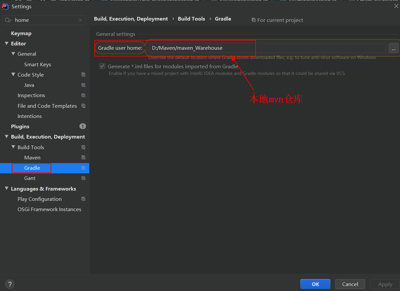The width and height of the screenshot is (400, 291).
Task: Toggle 'Generate *.iml files for modules' checkbox
Action: 102,66
